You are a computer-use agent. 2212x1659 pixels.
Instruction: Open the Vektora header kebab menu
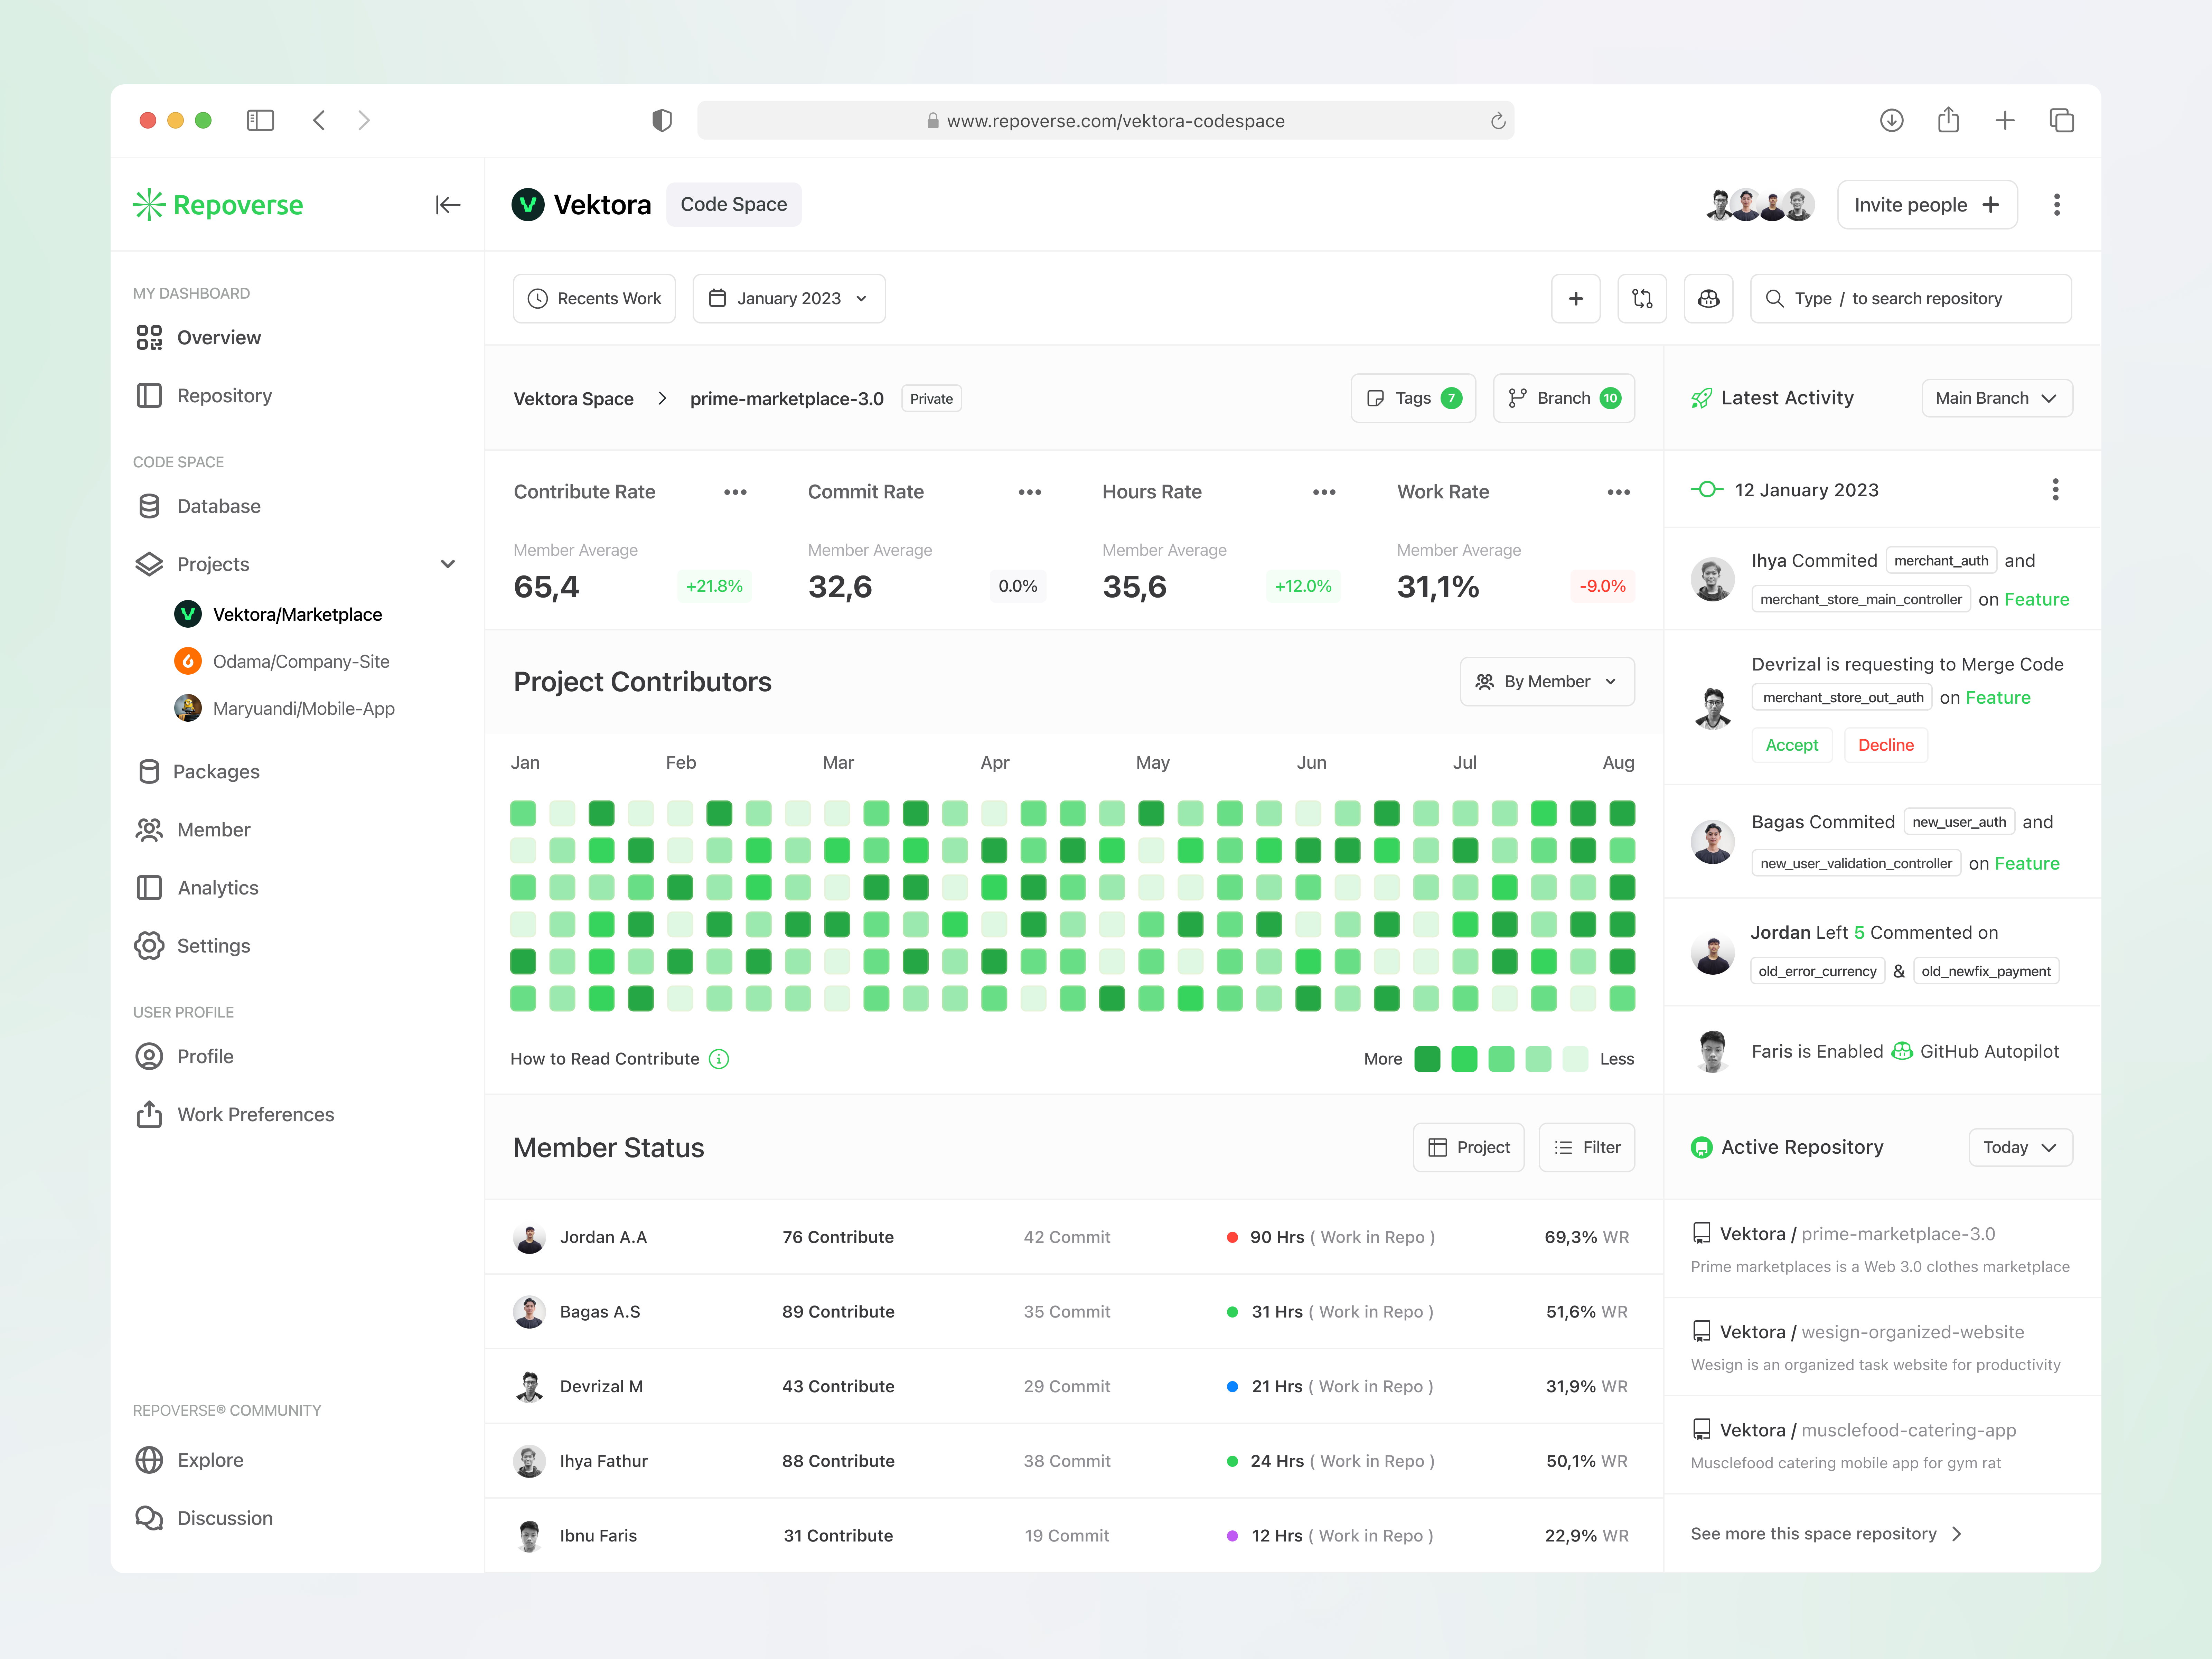pos(2057,205)
